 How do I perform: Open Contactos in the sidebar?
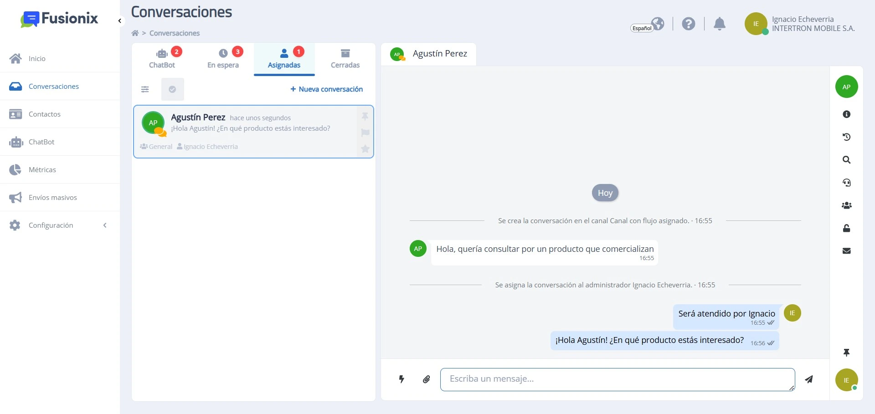click(60, 114)
